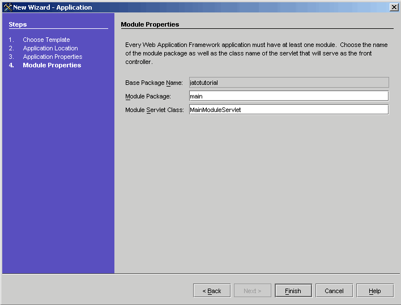Go back with the Back button

click(212, 291)
